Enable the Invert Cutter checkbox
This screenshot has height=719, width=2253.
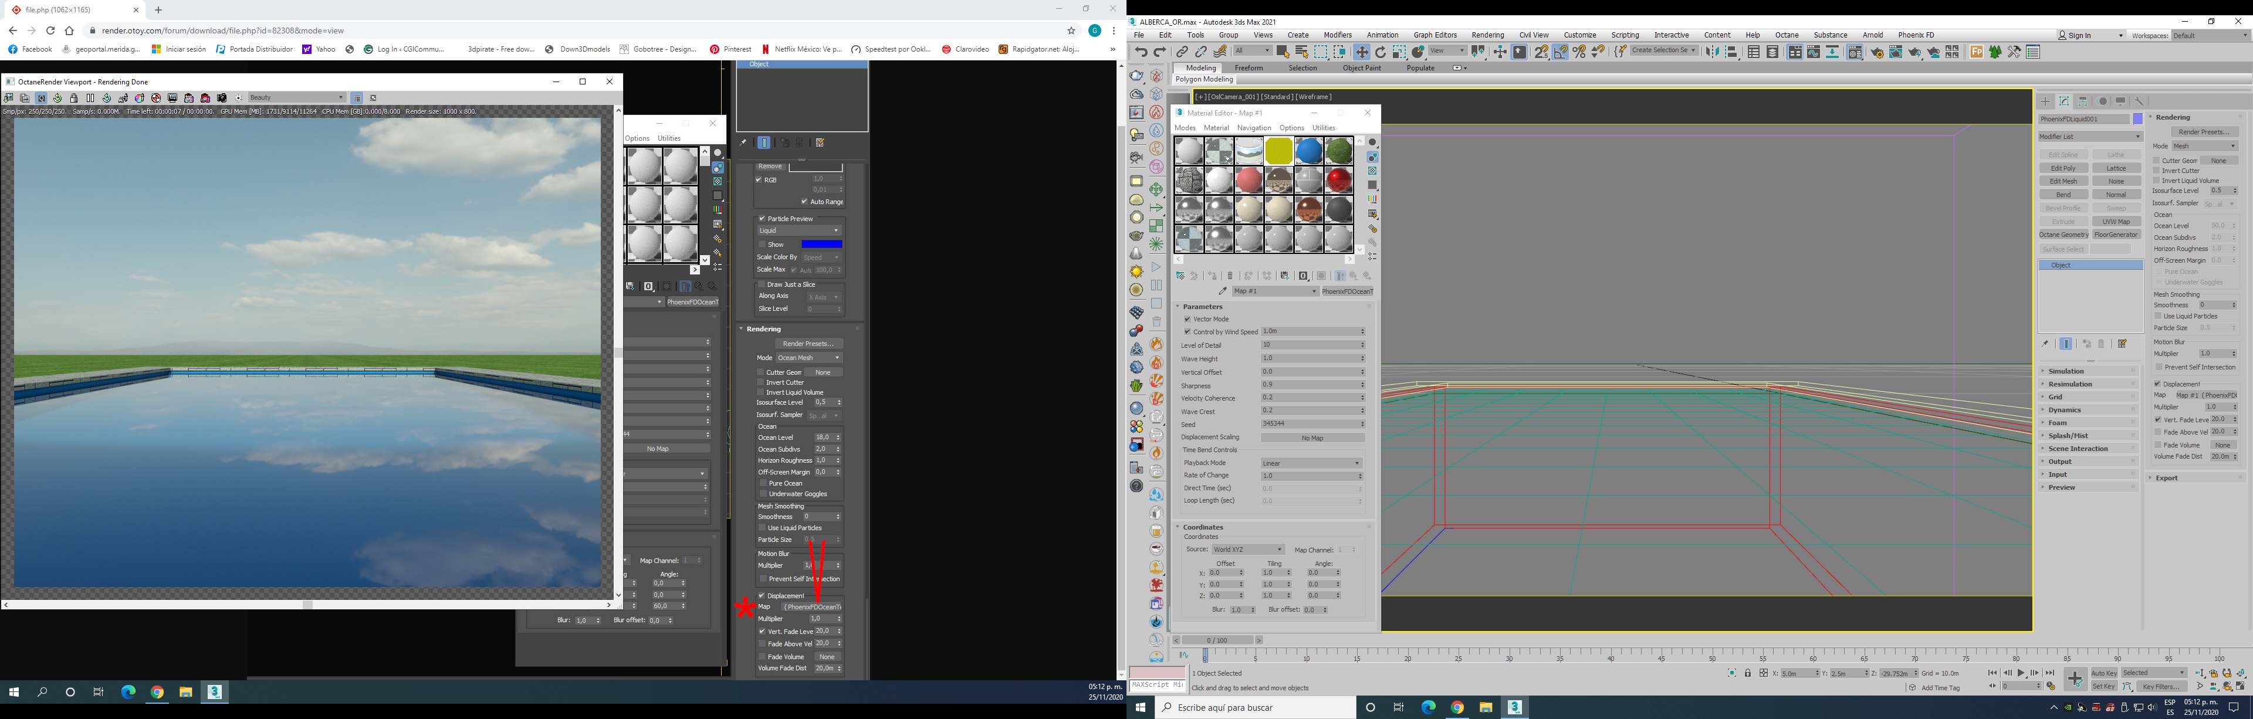[x=2157, y=171]
